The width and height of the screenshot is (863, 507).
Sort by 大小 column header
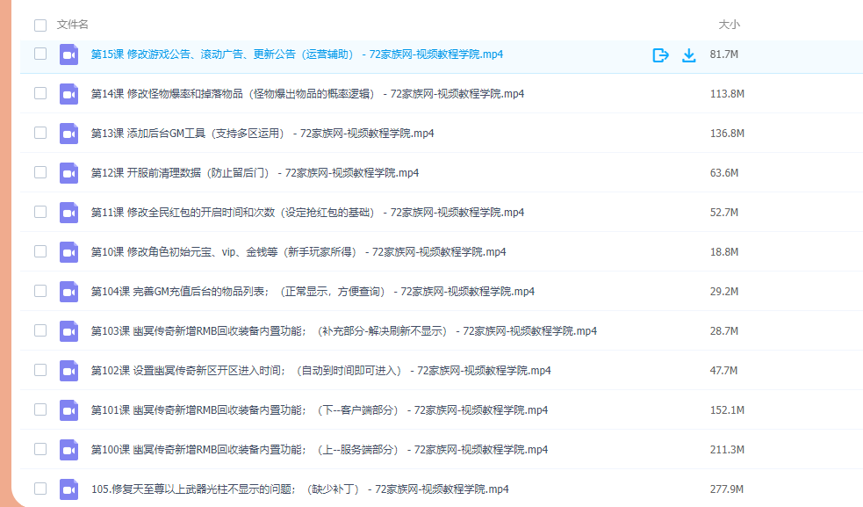coord(729,25)
